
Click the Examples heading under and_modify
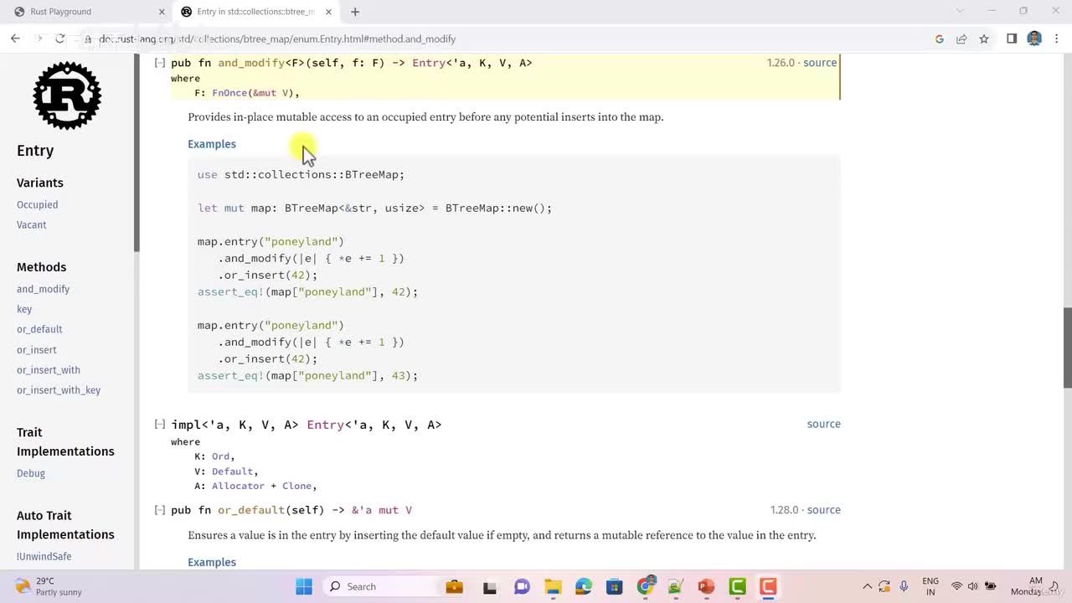(x=212, y=144)
